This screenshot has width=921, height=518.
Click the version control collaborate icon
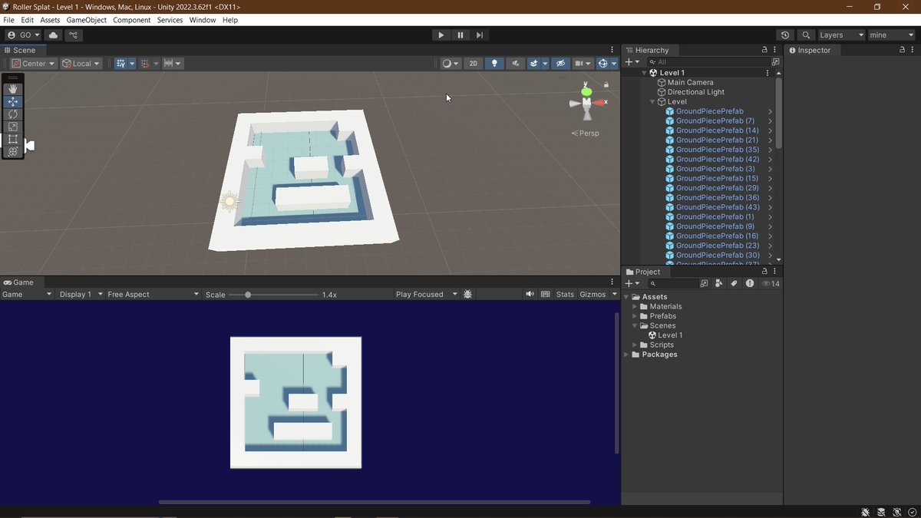(74, 35)
